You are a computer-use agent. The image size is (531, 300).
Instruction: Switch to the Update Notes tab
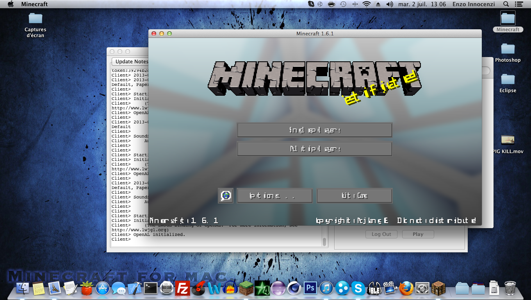point(132,62)
